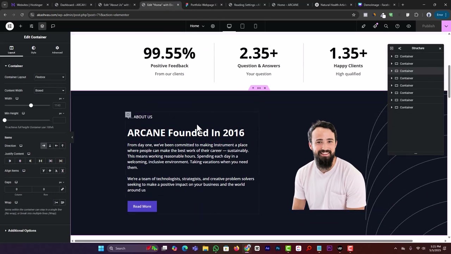The image size is (451, 254).
Task: Click the Structure AI sparkle icon
Action: [x=400, y=48]
